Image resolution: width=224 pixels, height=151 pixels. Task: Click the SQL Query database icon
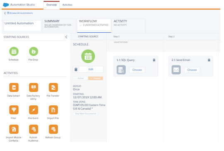pyautogui.click(x=121, y=70)
